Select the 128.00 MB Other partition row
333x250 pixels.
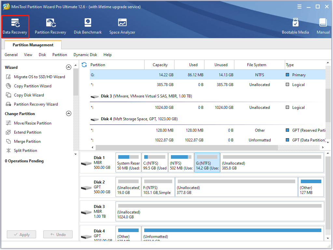tap(207, 130)
